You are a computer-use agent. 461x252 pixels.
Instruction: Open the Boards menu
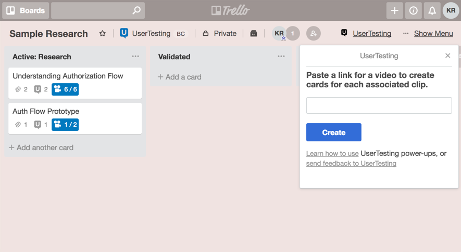click(26, 10)
